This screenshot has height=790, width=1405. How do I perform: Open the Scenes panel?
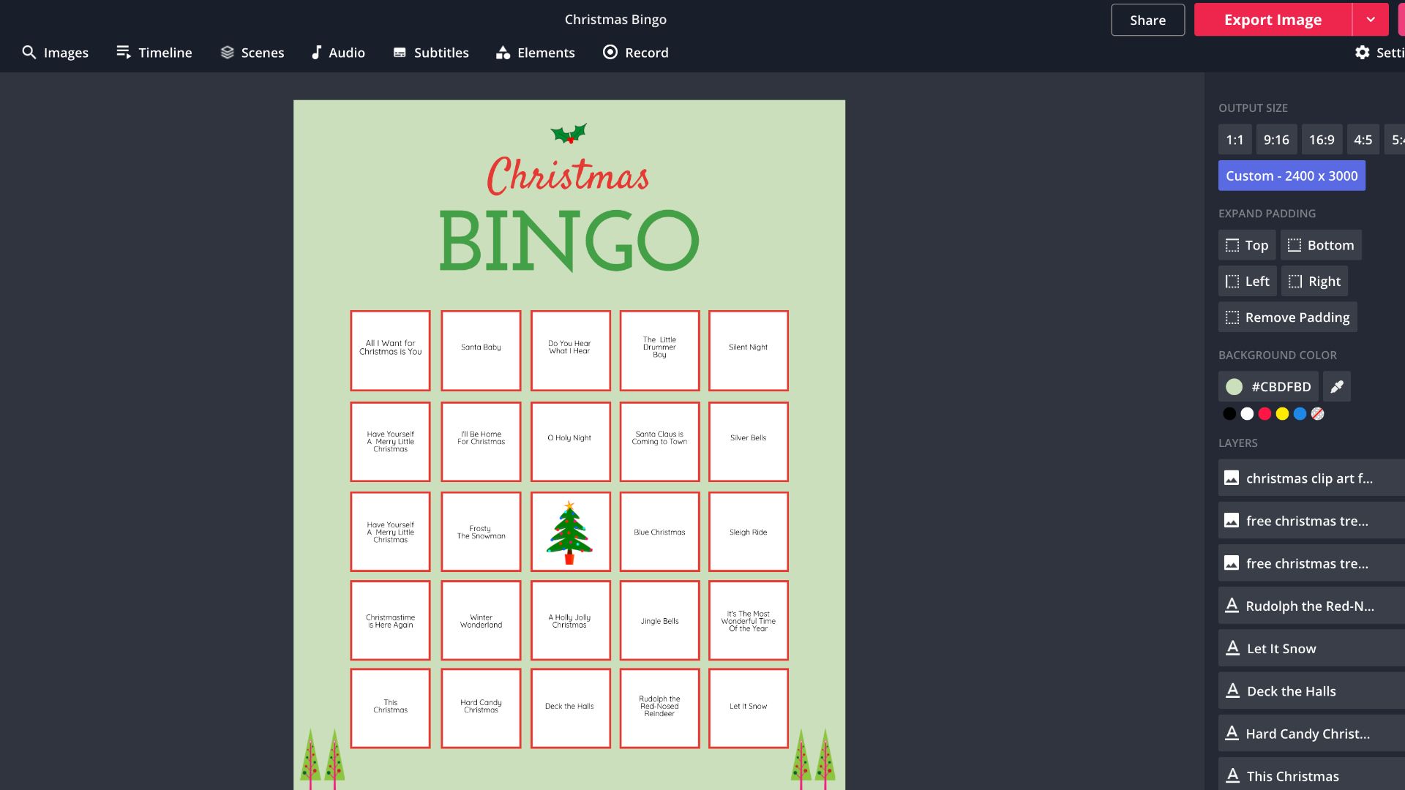(252, 53)
